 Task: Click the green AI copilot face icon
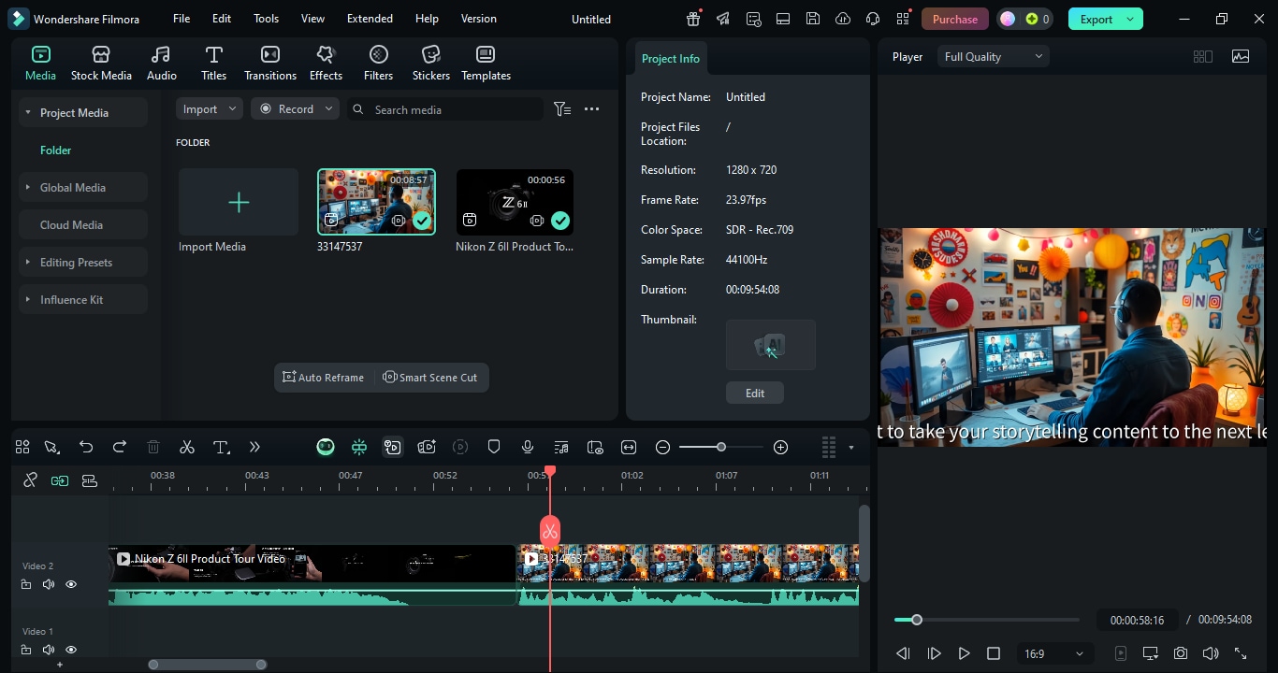click(326, 448)
